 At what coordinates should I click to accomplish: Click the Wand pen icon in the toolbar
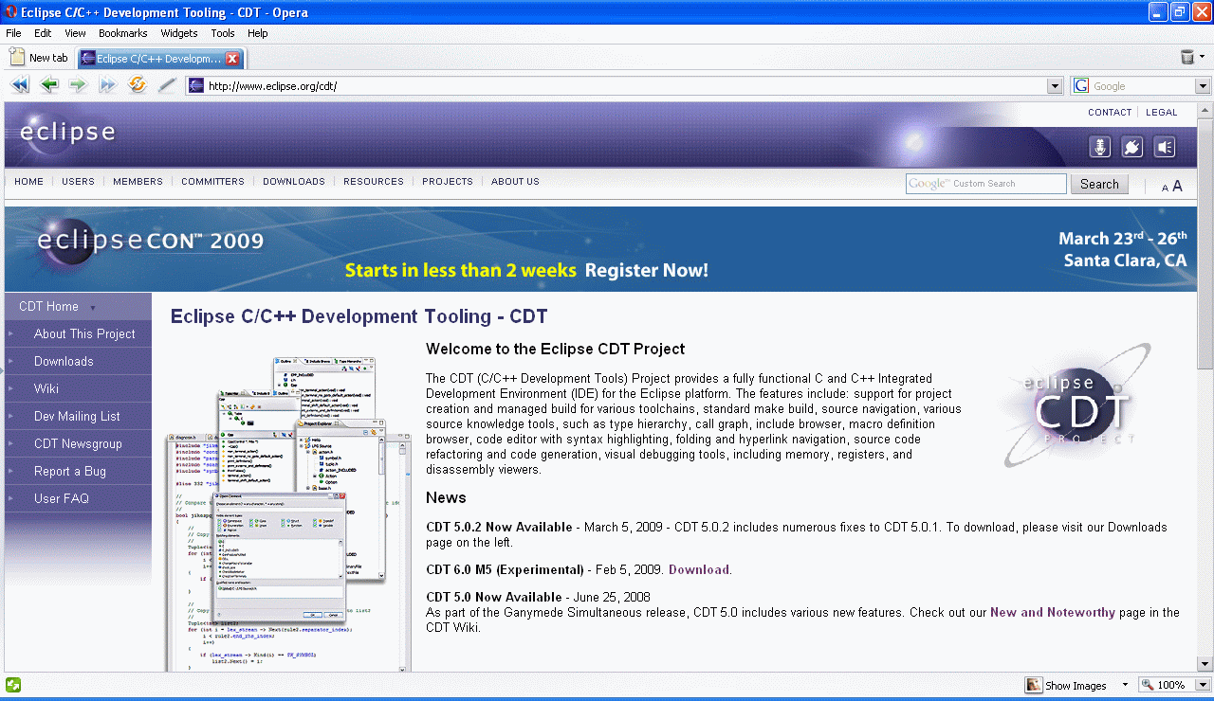tap(167, 85)
